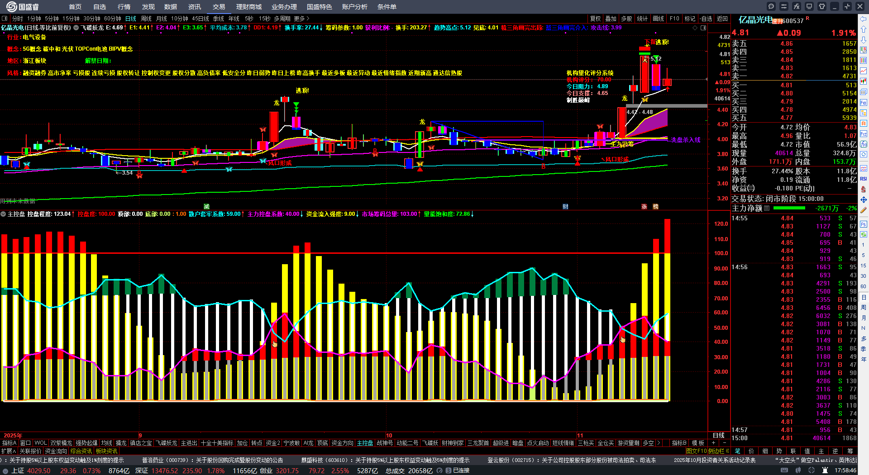Click the back arrow in right sidebar
Image resolution: width=869 pixels, height=475 pixels.
click(864, 19)
